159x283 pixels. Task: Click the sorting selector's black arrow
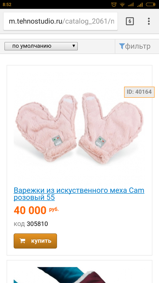(73, 46)
